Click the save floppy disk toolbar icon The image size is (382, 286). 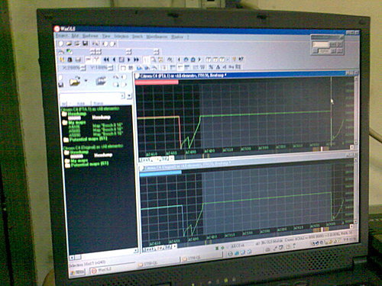click(86, 43)
